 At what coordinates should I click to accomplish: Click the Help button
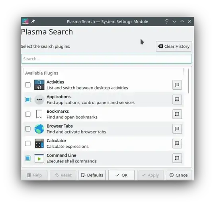[34, 175]
